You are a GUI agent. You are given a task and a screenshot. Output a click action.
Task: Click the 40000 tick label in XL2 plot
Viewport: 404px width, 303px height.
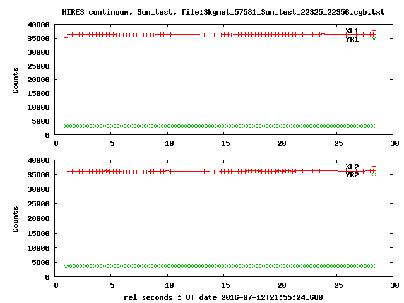tap(39, 160)
